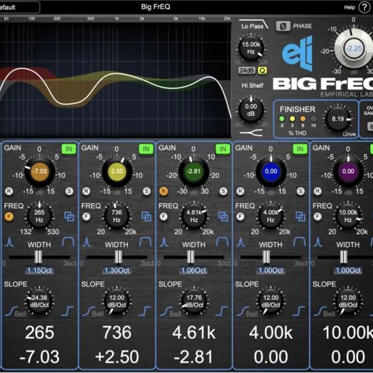Image resolution: width=373 pixels, height=373 pixels.
Task: Click the output level knob showing -2.25
Action: coord(354,49)
